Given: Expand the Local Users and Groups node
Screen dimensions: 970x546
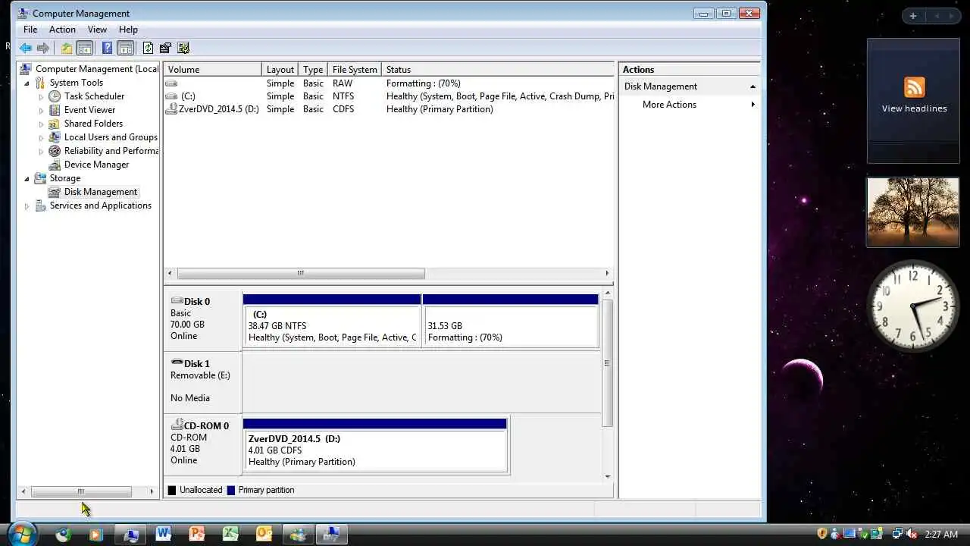Looking at the screenshot, I should (41, 137).
